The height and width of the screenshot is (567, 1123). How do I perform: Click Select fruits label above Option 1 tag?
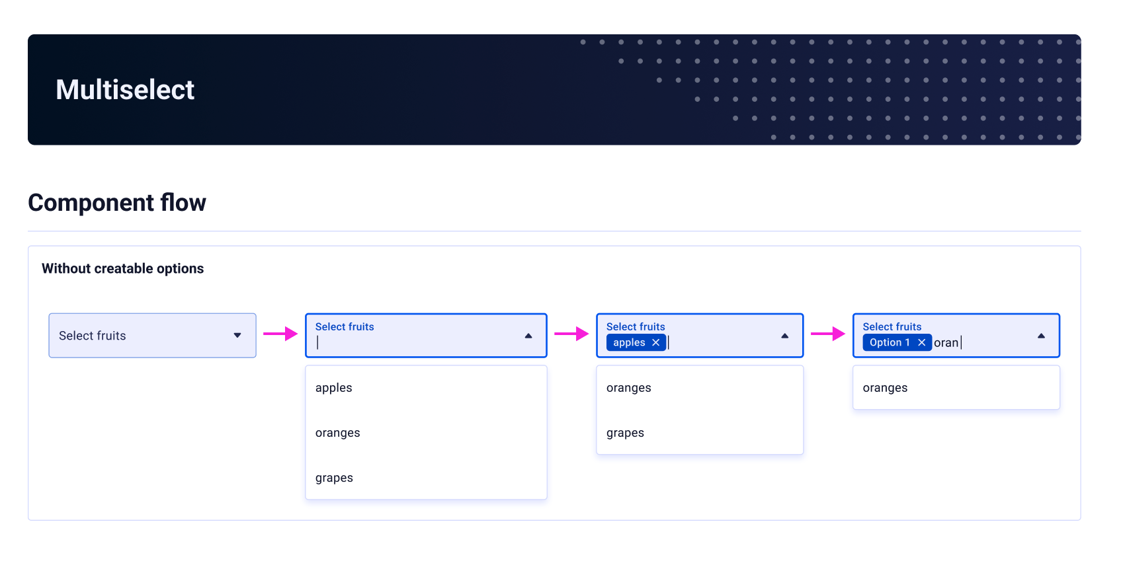pyautogui.click(x=892, y=326)
